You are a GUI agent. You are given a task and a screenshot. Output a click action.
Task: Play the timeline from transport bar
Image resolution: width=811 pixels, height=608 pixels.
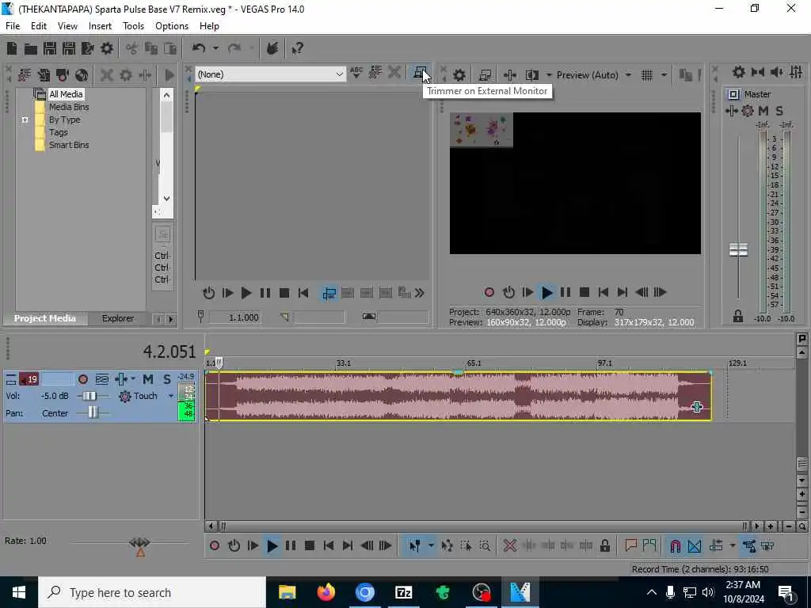pyautogui.click(x=272, y=546)
